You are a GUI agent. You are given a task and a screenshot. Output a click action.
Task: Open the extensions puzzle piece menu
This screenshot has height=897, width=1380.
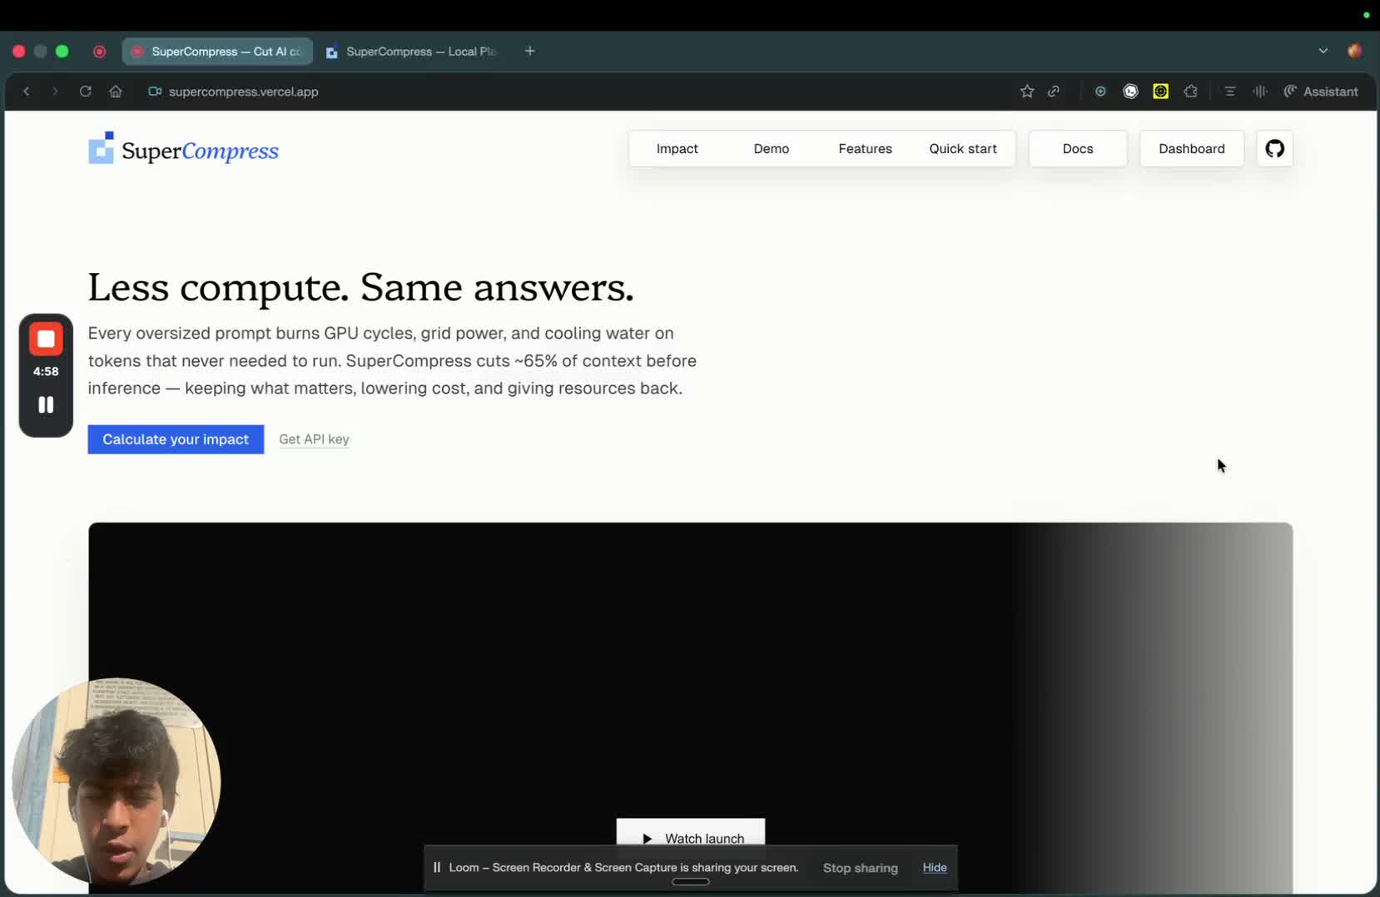pyautogui.click(x=1190, y=92)
